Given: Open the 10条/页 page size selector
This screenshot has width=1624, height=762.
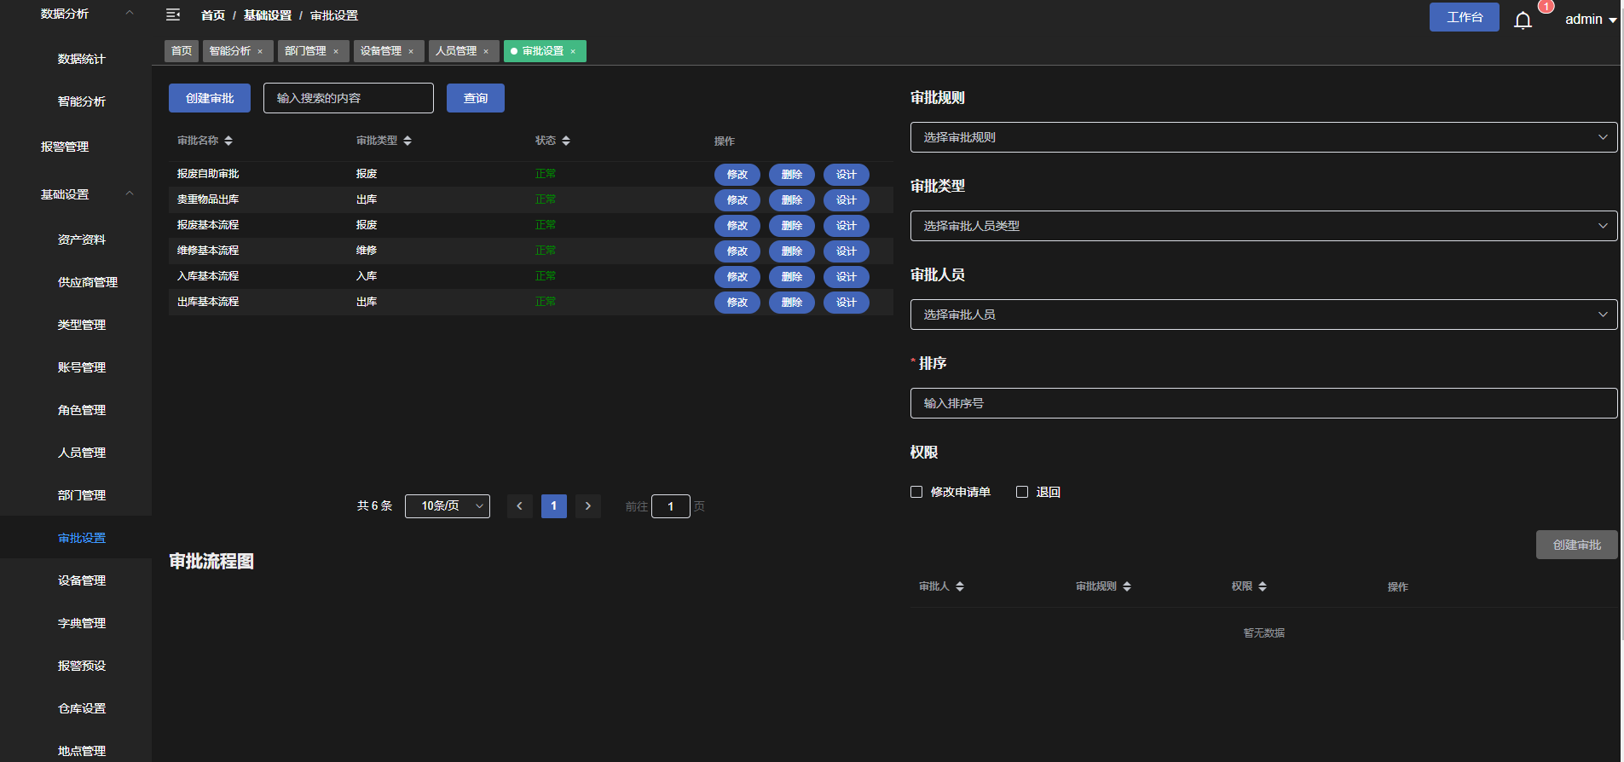Looking at the screenshot, I should point(448,506).
